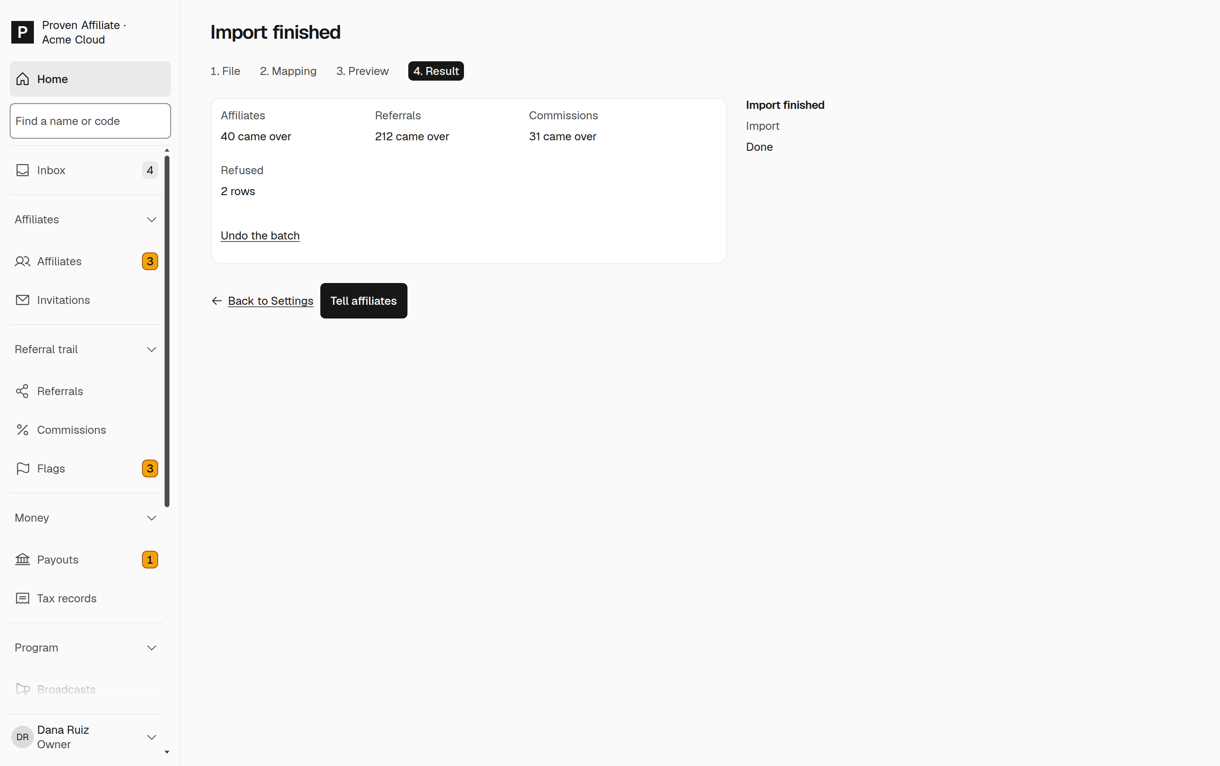The width and height of the screenshot is (1220, 766).
Task: Click the Broadcasts megaphone icon
Action: [22, 689]
